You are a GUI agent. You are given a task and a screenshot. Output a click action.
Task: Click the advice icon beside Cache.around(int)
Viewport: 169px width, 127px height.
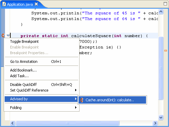(82, 100)
